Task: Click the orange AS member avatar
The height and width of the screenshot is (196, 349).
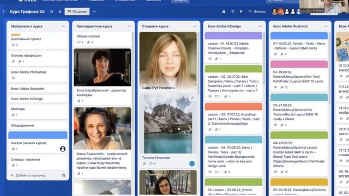Action: point(281,11)
